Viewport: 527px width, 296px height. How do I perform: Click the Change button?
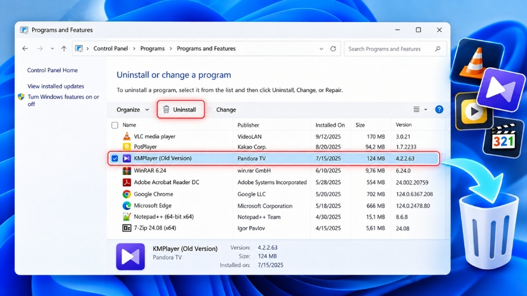(x=226, y=110)
